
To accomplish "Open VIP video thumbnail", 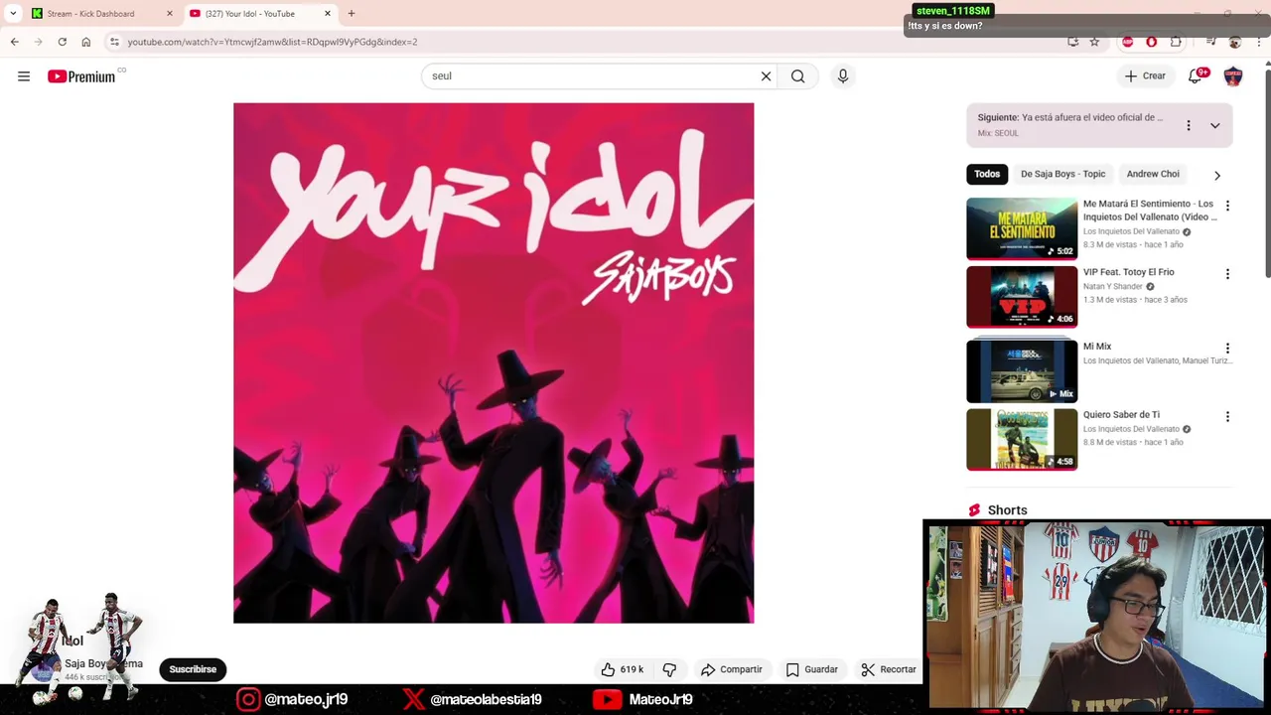I will point(1022,297).
